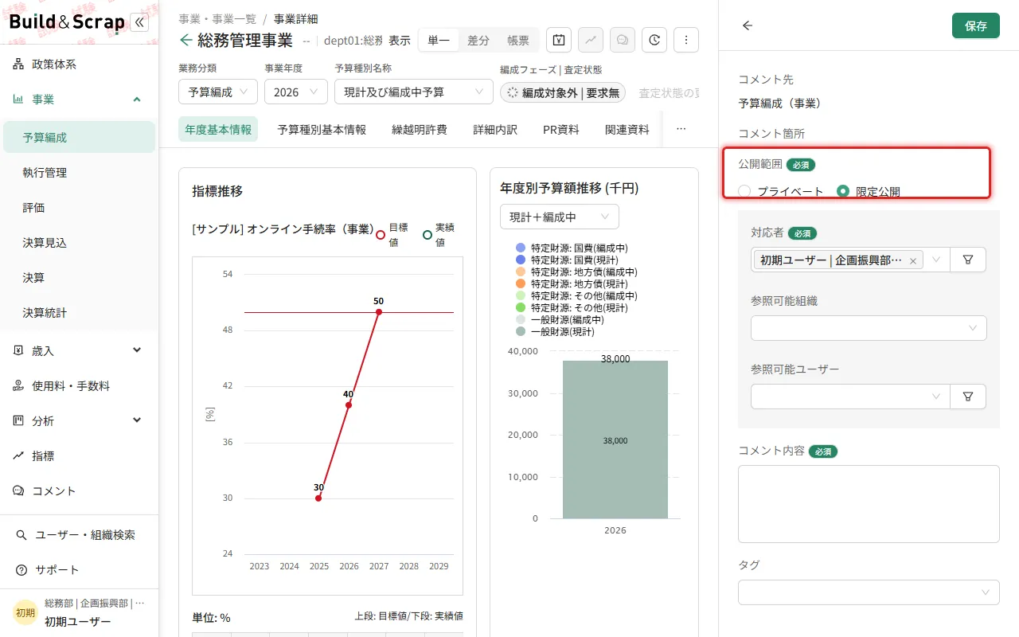Toggle 目標値 legend in 指標推移 chart
1019x637 pixels.
[393, 235]
